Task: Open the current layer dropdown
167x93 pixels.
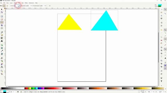Action: 26,92
